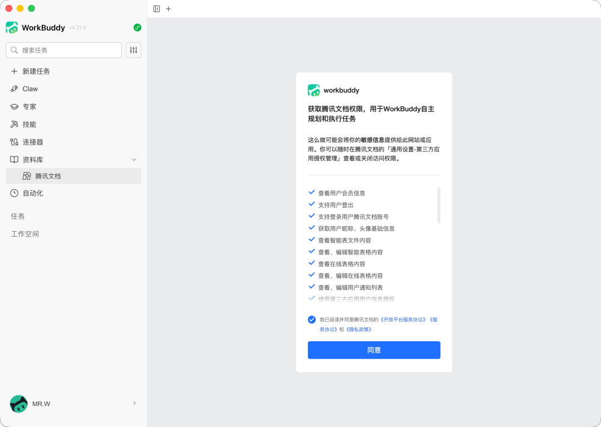Screen dimensions: 601x427
Task: Open a new tab with the plus icon
Action: click(x=168, y=9)
